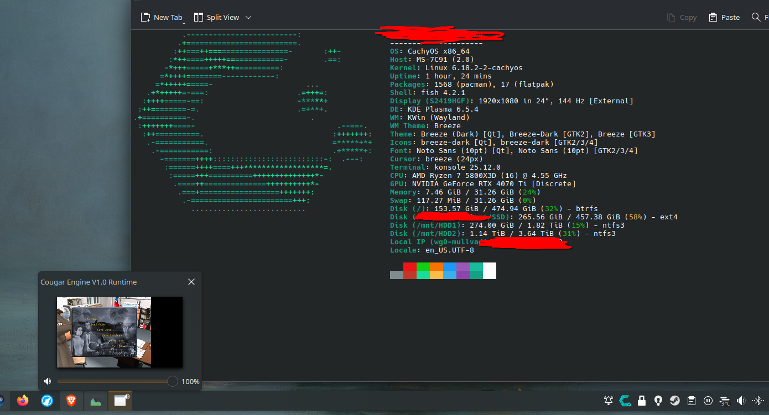Open the green graph app in taskbar
The height and width of the screenshot is (415, 769).
click(96, 401)
